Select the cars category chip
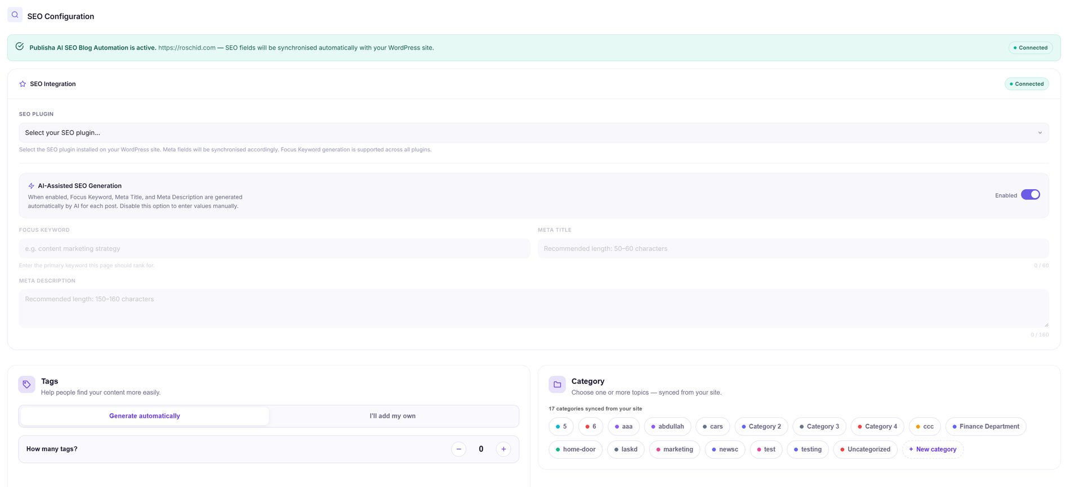 (x=713, y=427)
